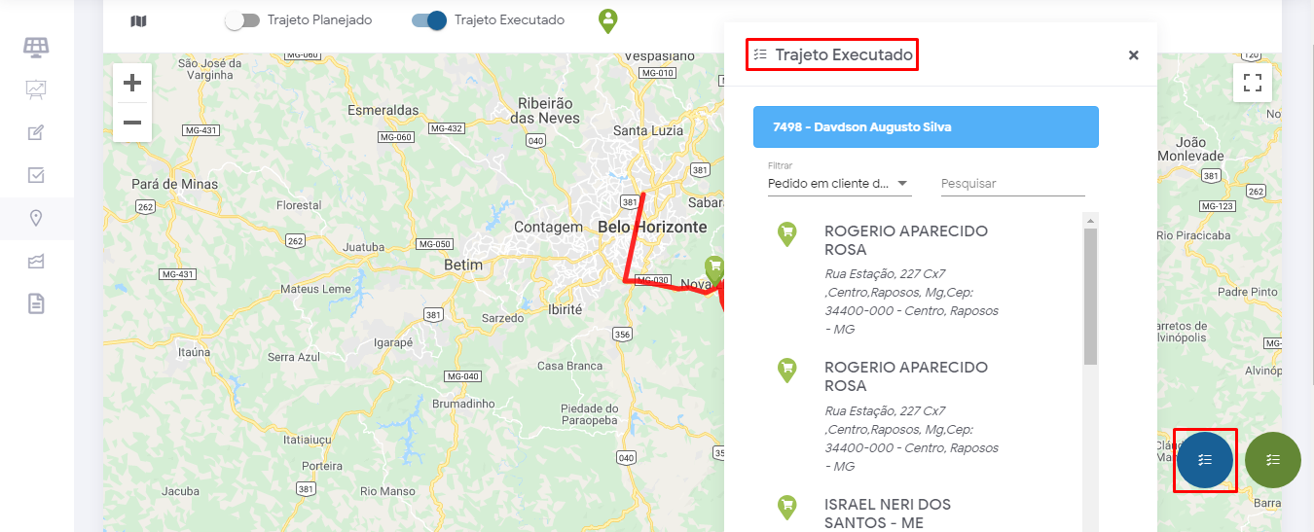1314x532 pixels.
Task: Click the Pesquisar search field
Action: pos(1012,183)
